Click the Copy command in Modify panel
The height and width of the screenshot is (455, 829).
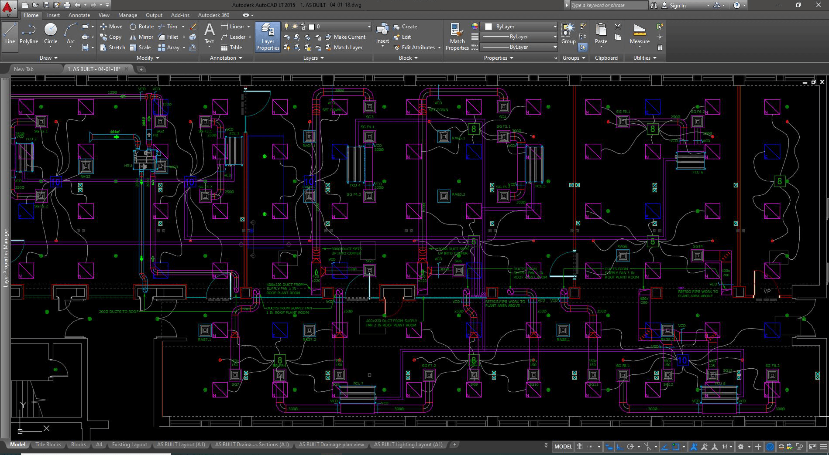click(x=110, y=37)
